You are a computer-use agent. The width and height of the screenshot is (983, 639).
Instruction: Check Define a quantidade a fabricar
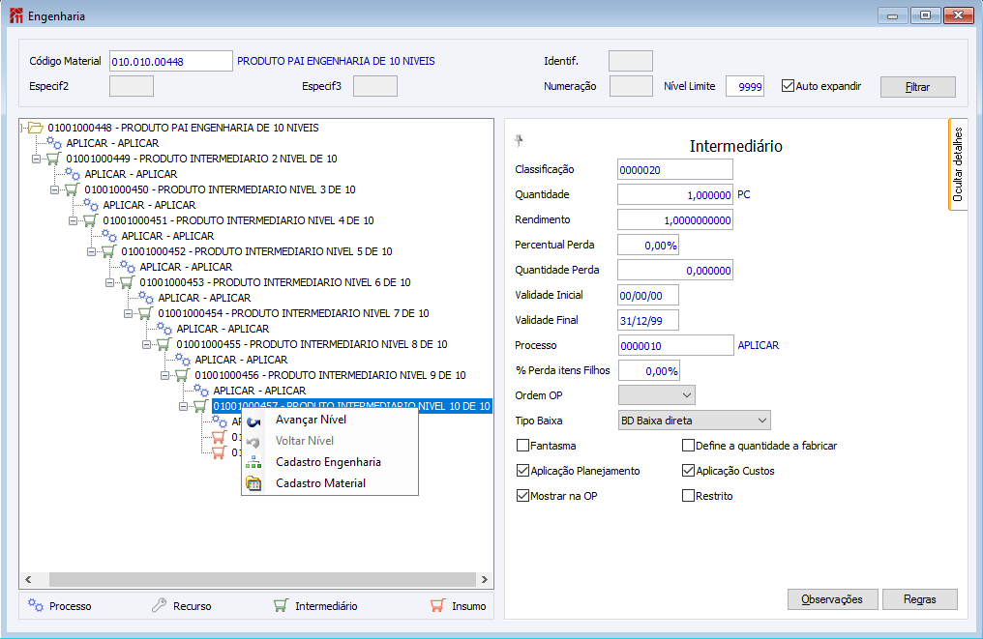click(688, 446)
